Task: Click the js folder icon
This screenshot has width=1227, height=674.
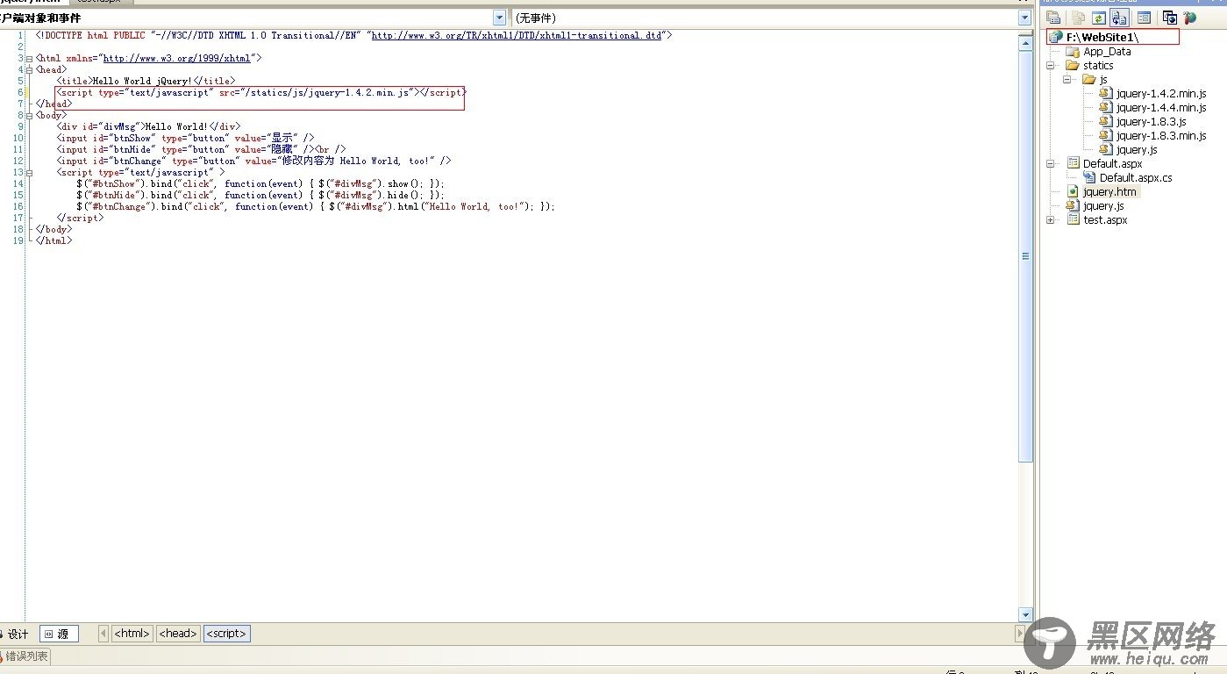Action: [x=1089, y=80]
